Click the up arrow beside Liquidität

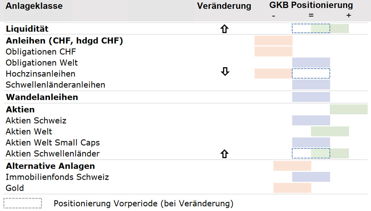point(224,29)
